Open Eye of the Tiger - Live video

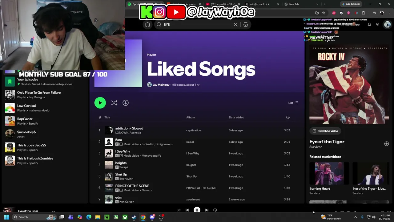[371, 179]
